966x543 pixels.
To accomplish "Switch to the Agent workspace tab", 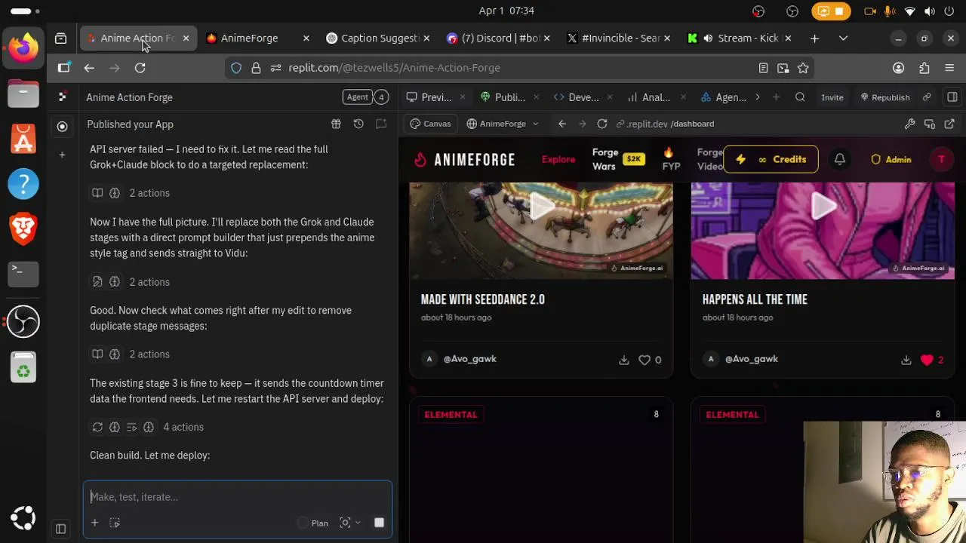I will [x=724, y=97].
